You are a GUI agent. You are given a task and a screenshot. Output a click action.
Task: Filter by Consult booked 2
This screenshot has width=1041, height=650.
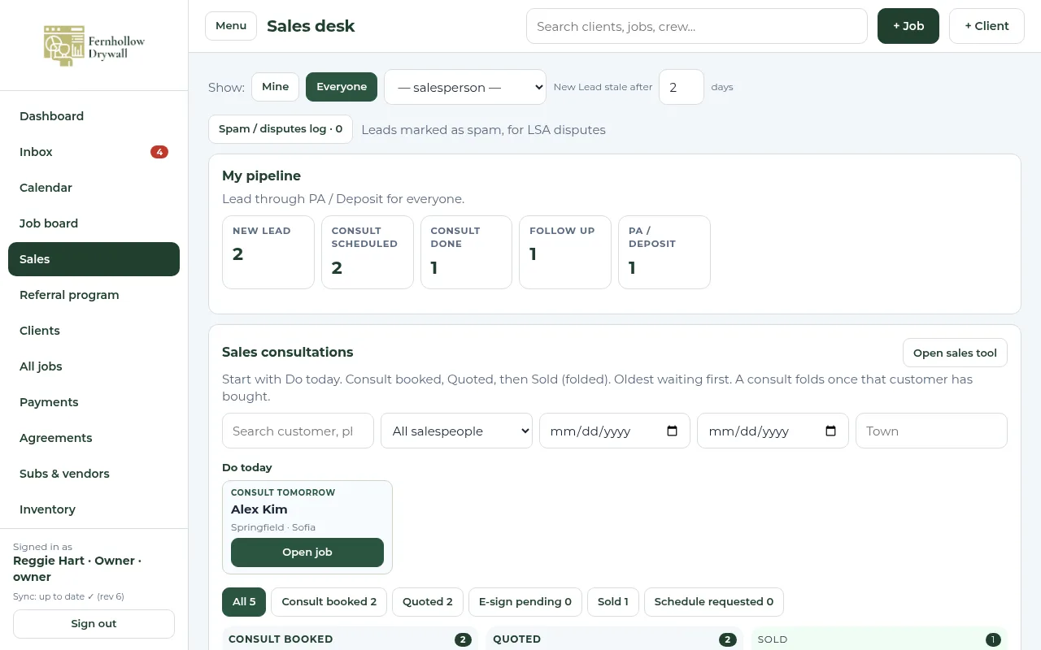329,602
